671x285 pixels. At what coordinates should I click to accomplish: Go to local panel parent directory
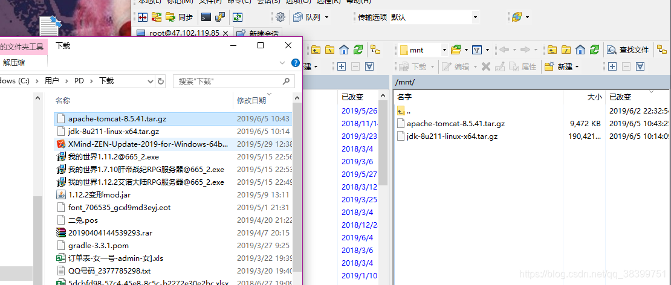click(x=316, y=50)
